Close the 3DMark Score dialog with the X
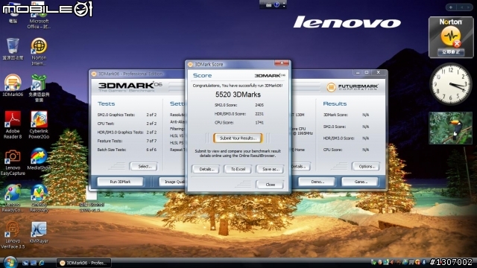This screenshot has height=268, width=477. [282, 63]
